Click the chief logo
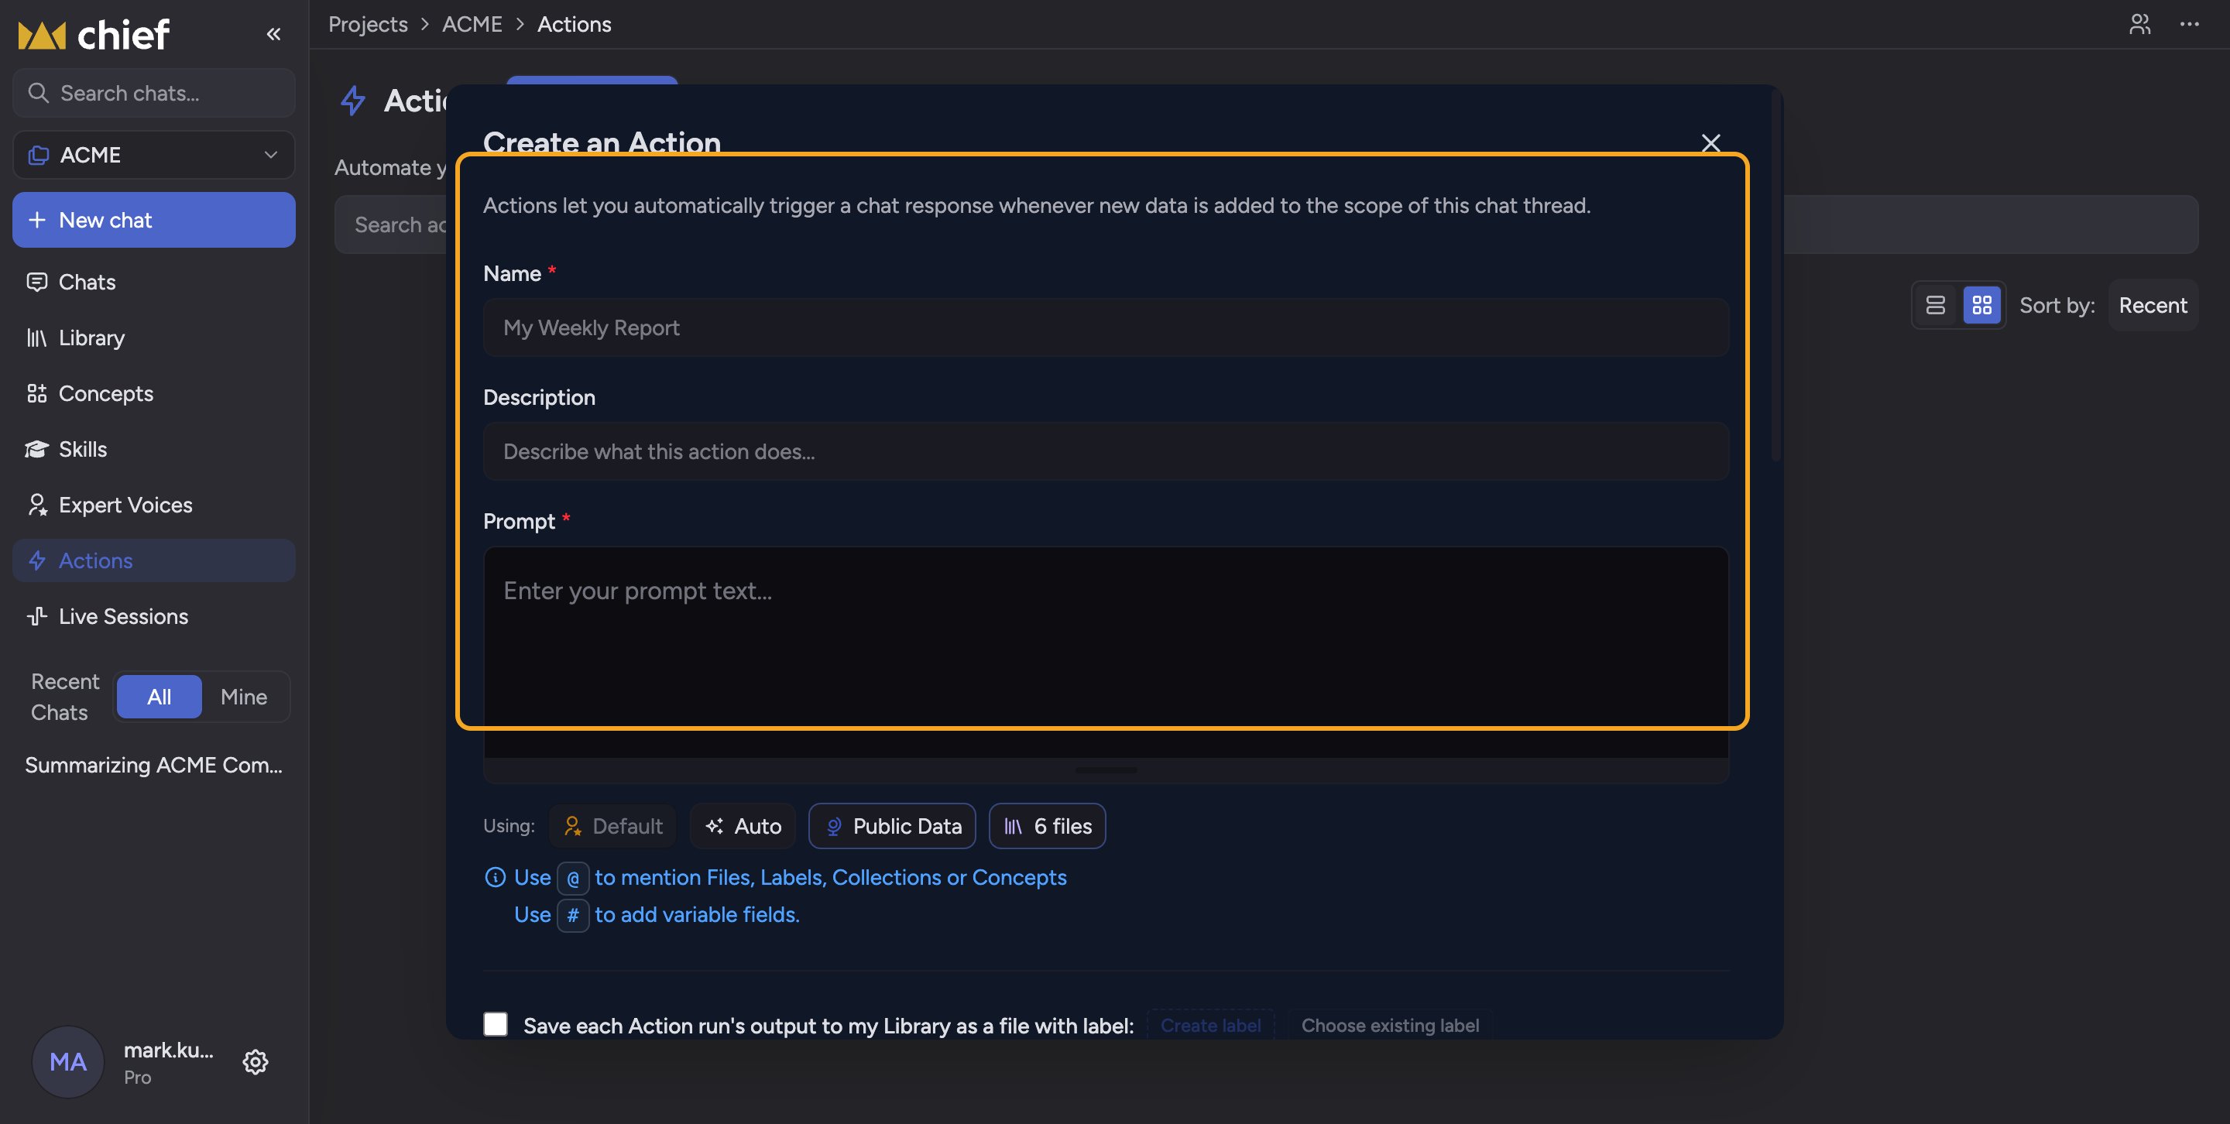Viewport: 2230px width, 1124px height. pyautogui.click(x=94, y=35)
